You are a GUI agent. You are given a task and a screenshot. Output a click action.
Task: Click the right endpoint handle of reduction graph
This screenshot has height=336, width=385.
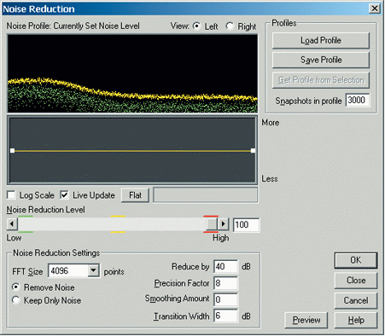pos(253,150)
